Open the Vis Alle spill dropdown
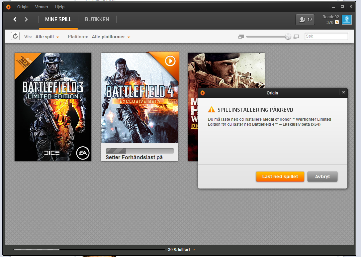Screen dimensions: 361x257 pos(47,37)
